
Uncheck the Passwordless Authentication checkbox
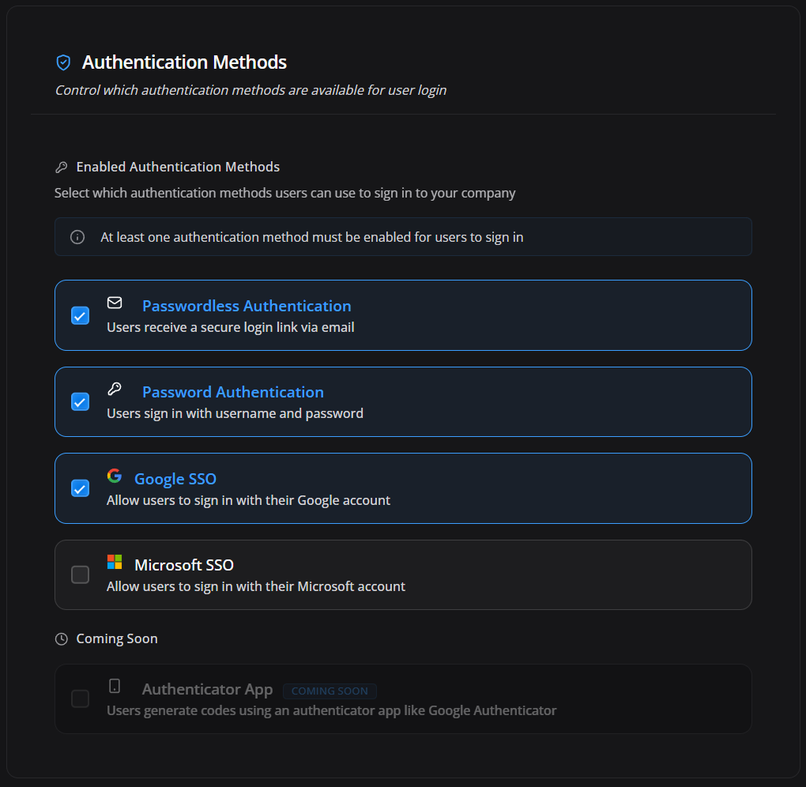(x=80, y=315)
